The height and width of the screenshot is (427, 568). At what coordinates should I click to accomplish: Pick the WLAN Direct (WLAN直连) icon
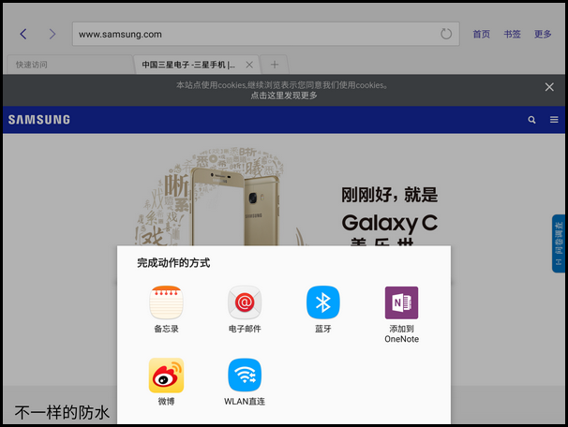point(245,375)
